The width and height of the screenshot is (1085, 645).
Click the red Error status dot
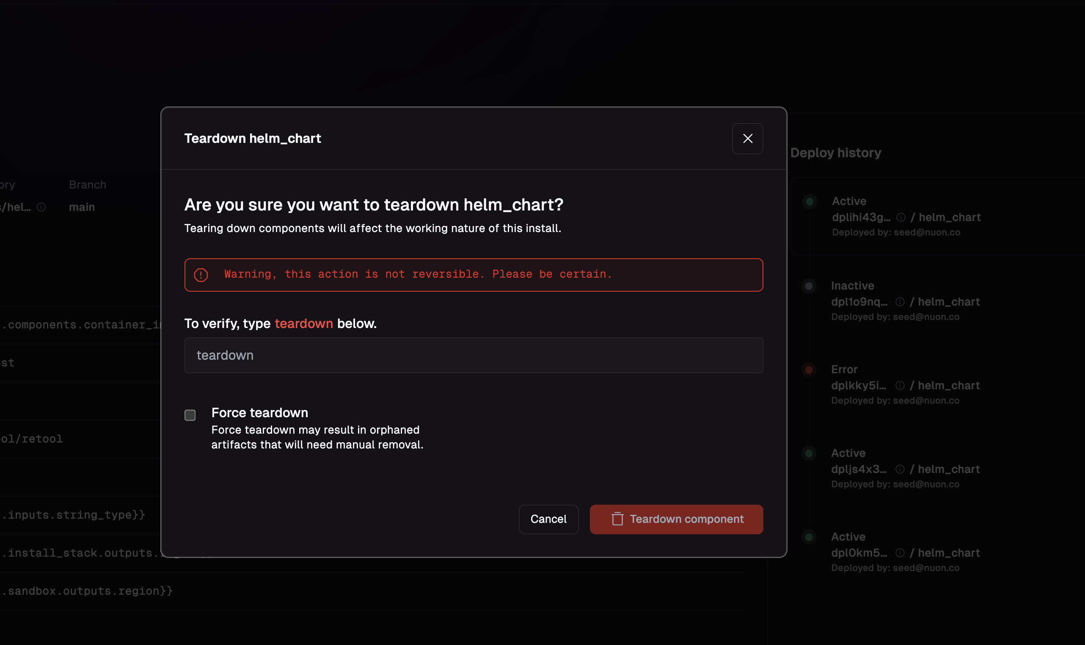(x=808, y=370)
